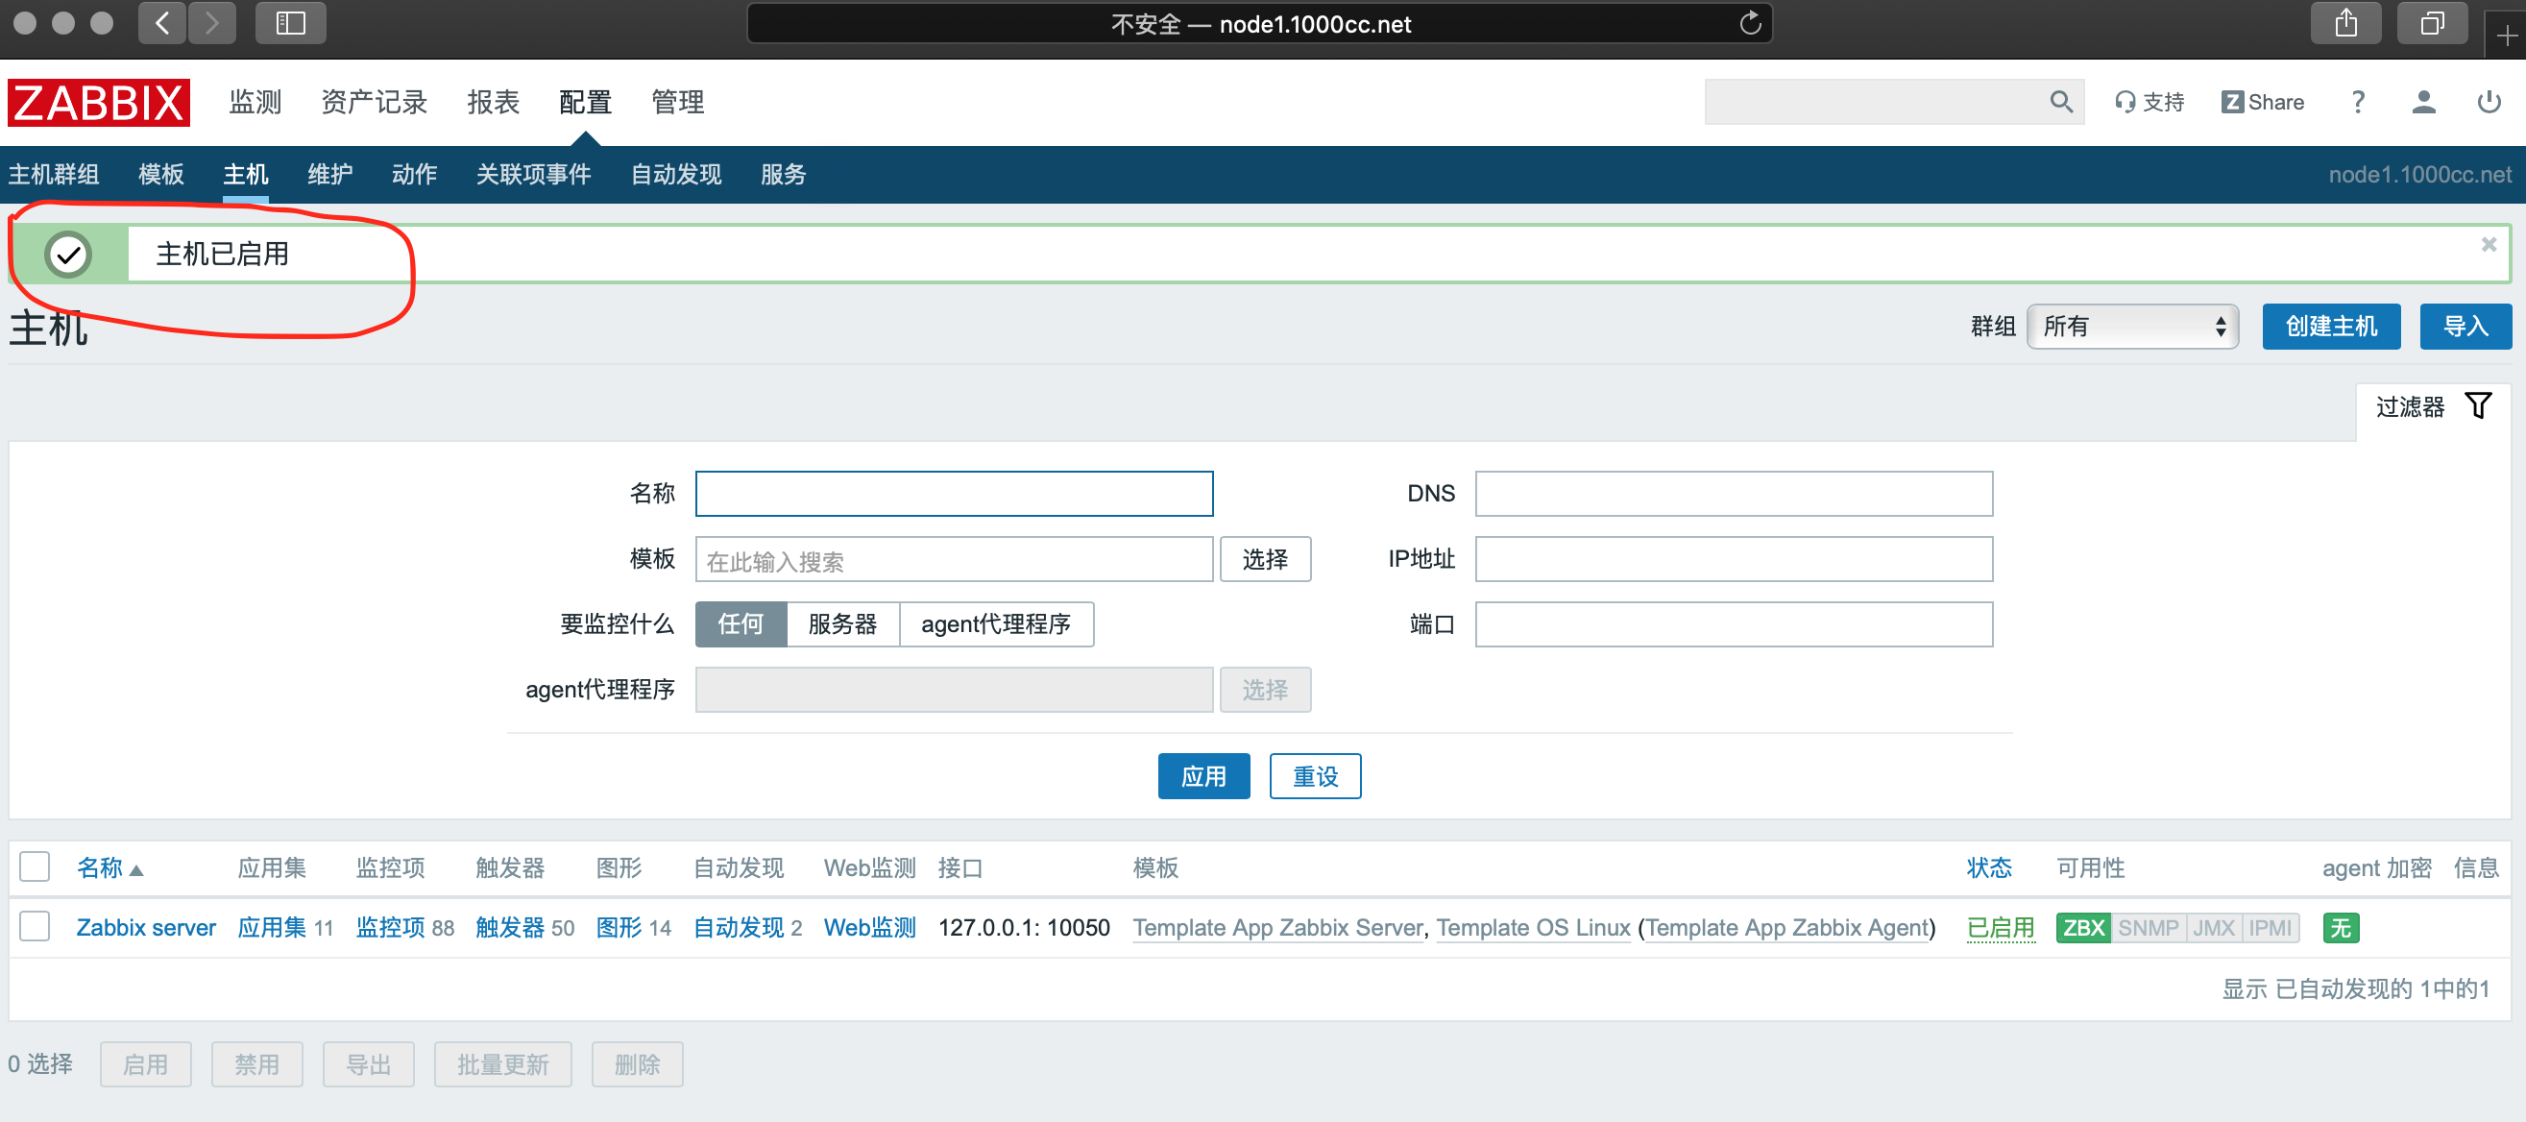Click the search magnifier icon
This screenshot has height=1122, width=2526.
pos(2060,102)
